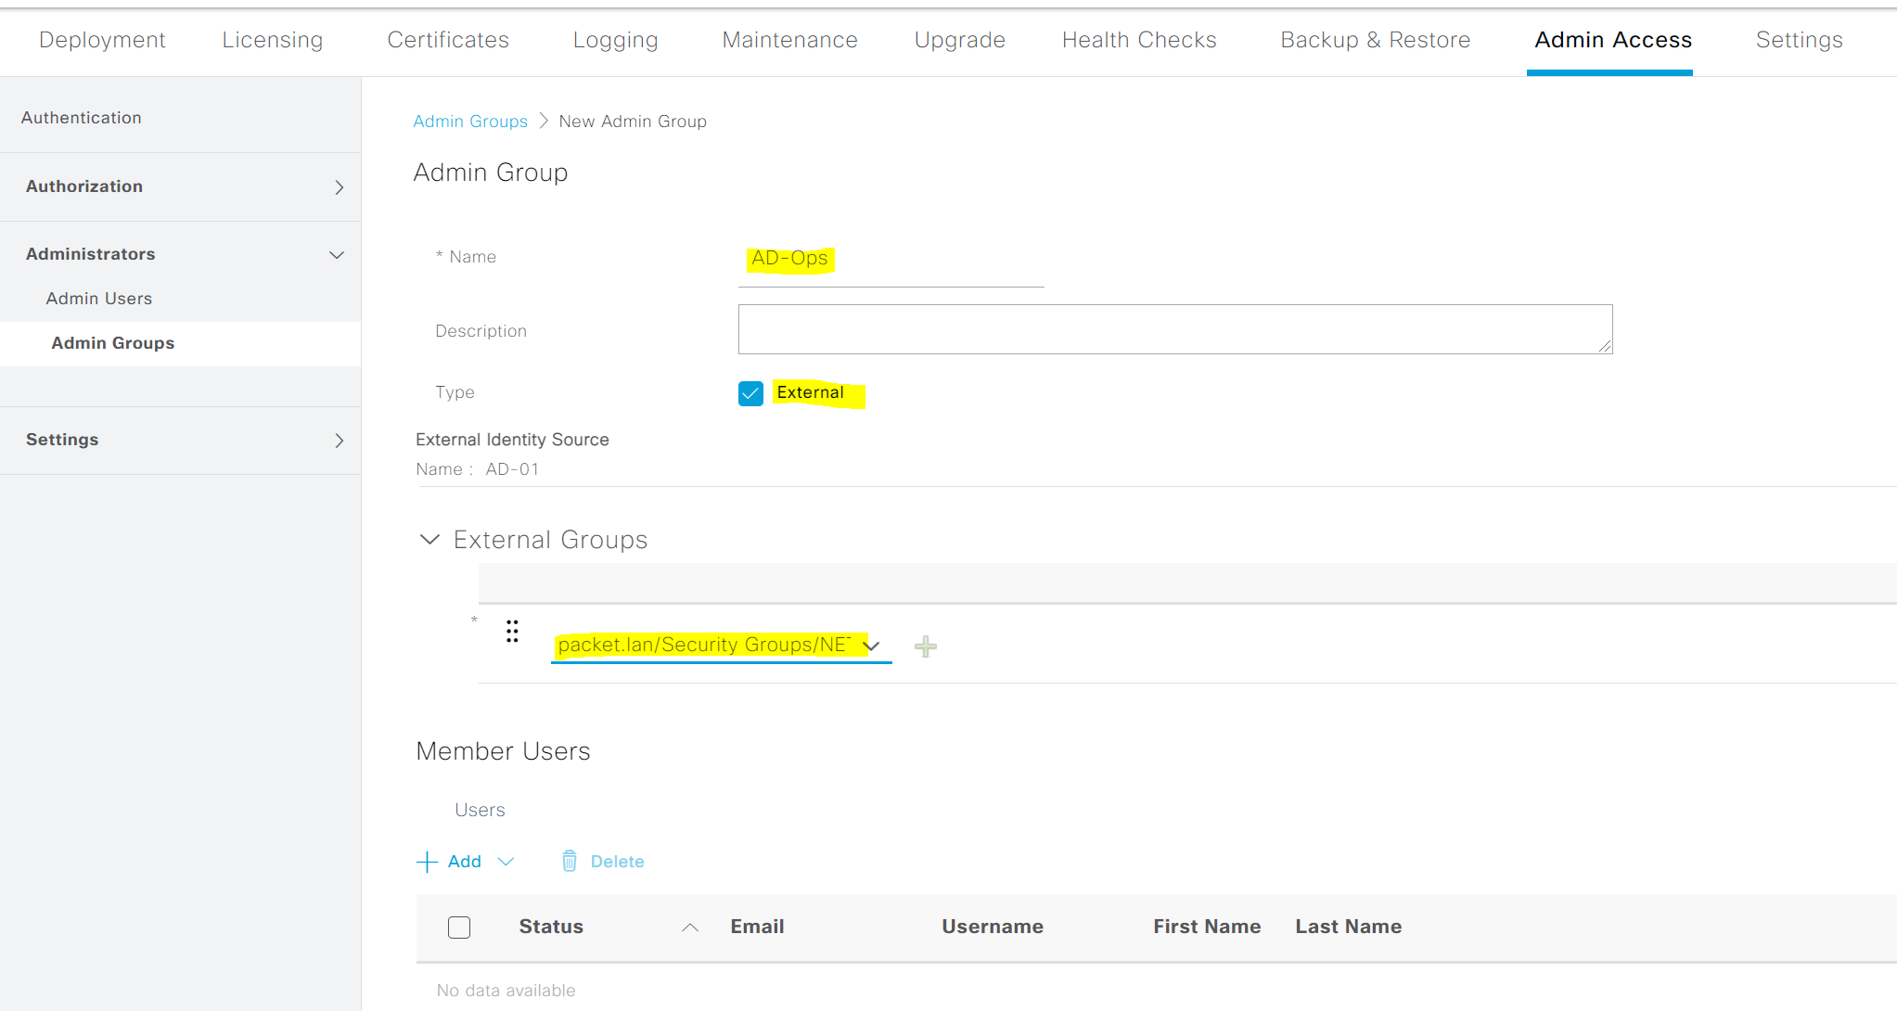Expand the Add dropdown under Member Users
Viewport: 1897px width, 1011px height.
[x=506, y=861]
